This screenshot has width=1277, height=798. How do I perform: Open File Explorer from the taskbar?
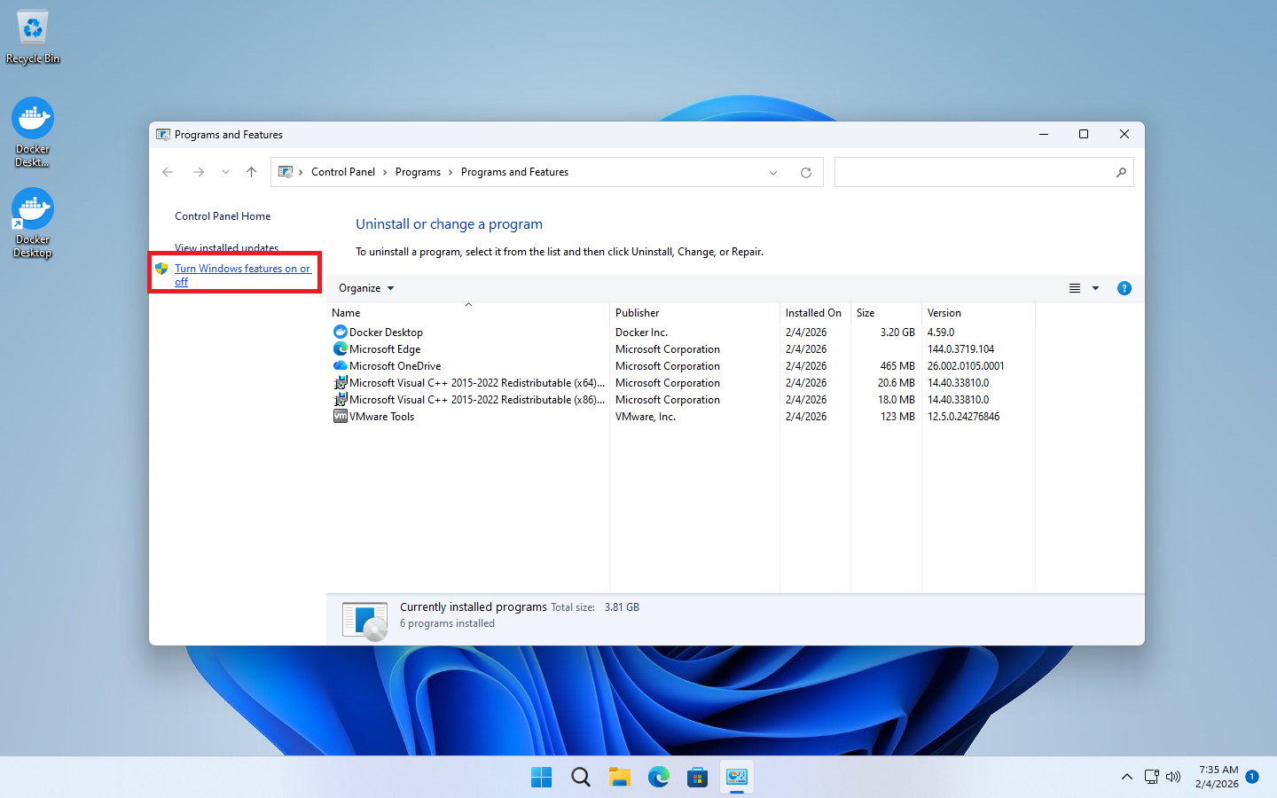619,778
